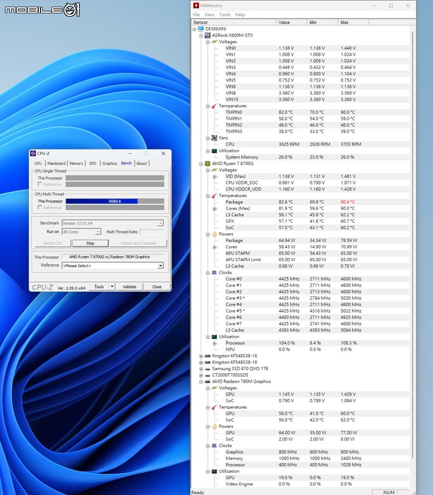Click the Radeon Voltages lightning icon
Viewport: 433px width, 495px height.
click(x=214, y=388)
